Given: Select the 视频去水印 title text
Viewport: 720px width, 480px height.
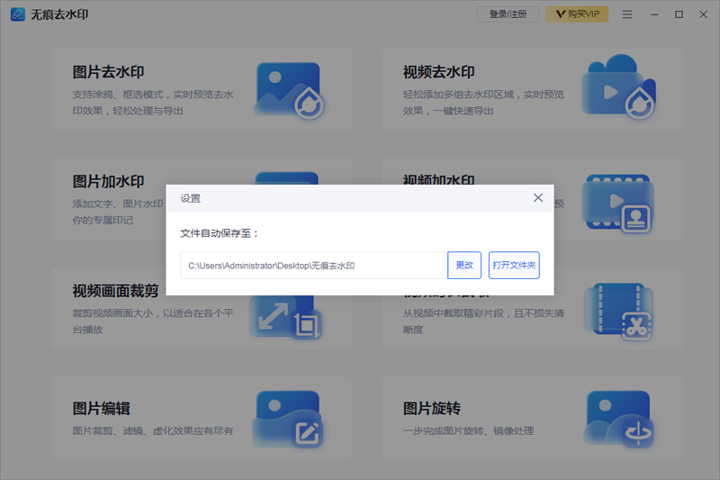Looking at the screenshot, I should click(x=439, y=72).
